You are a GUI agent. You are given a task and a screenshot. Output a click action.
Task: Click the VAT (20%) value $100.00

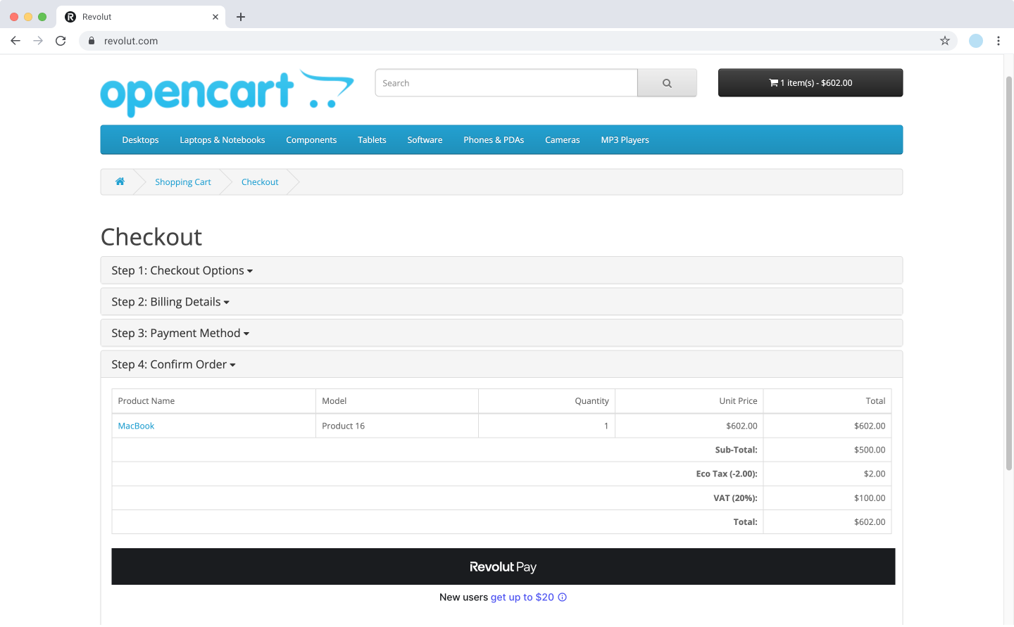tap(870, 498)
